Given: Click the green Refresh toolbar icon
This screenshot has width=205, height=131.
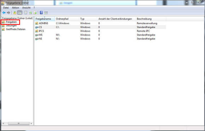Looking at the screenshot, I should click(x=30, y=13).
